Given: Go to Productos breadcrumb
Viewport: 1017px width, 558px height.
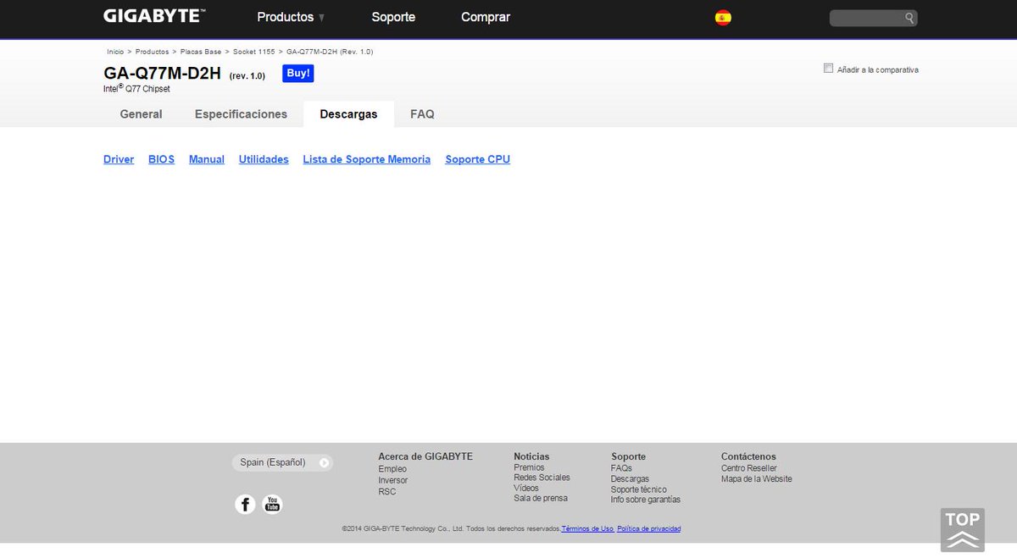Looking at the screenshot, I should (x=152, y=52).
